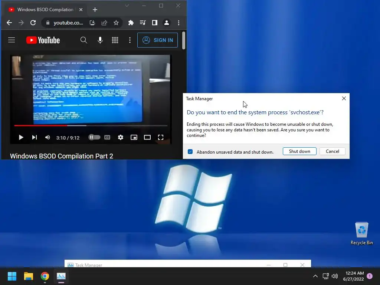Select Task Manager taskbar icon

(61, 276)
